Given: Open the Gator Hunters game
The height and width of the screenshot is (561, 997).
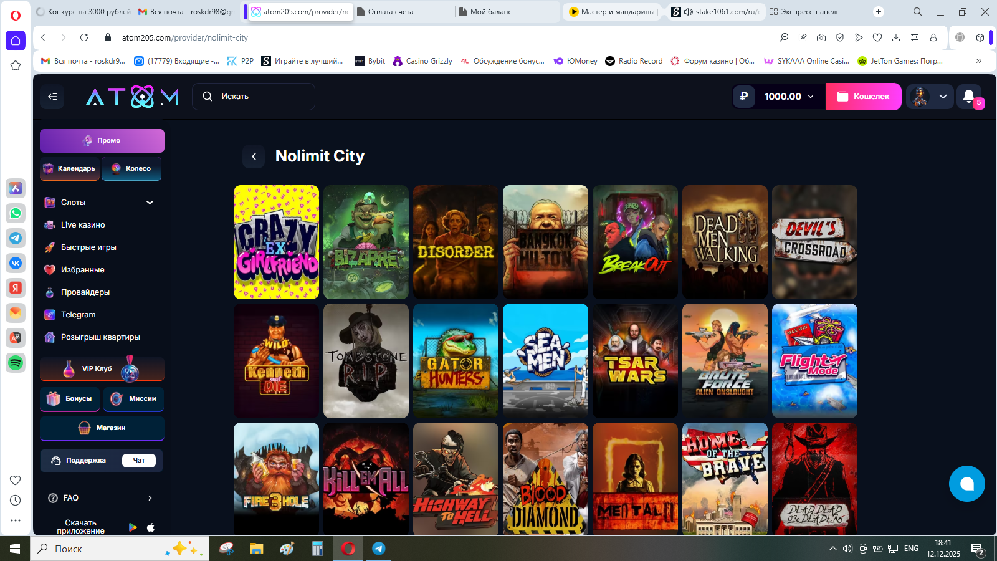Looking at the screenshot, I should click(456, 361).
